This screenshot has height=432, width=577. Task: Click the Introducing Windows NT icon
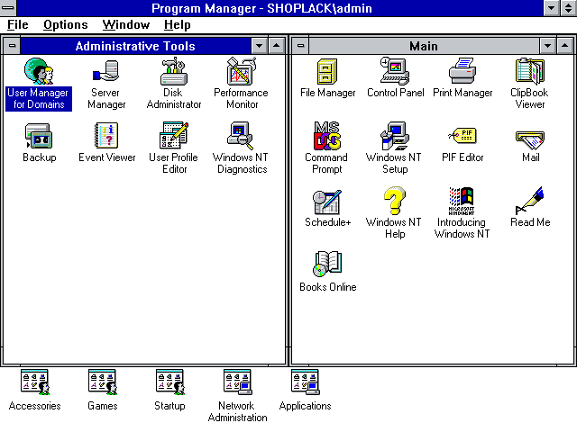pos(462,201)
